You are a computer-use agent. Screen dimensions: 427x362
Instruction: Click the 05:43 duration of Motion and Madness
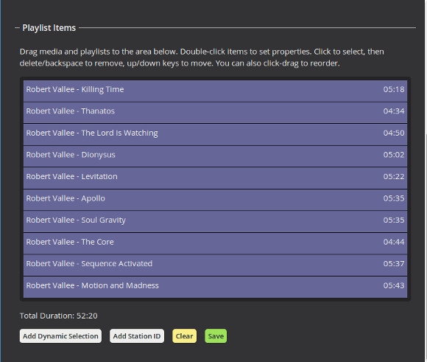coord(394,285)
